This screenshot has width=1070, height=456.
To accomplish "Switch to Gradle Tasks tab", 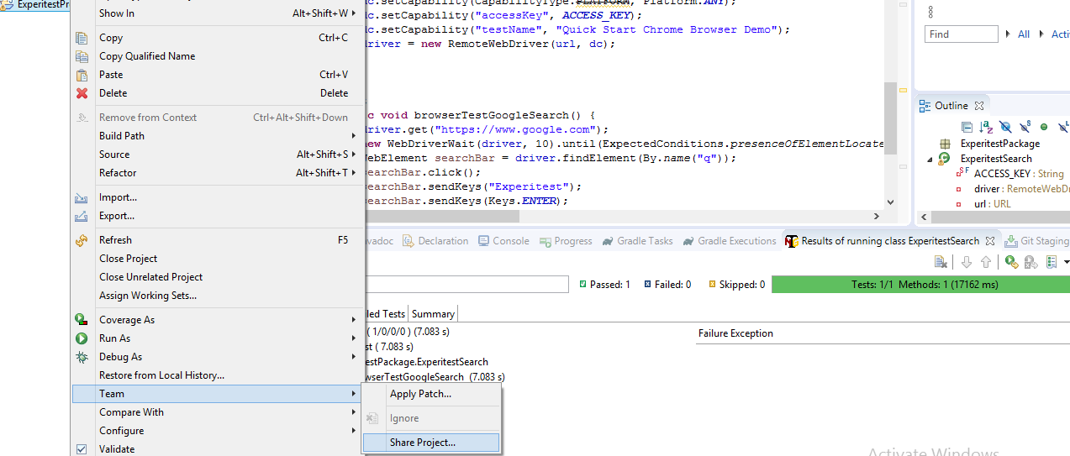I will (x=637, y=241).
